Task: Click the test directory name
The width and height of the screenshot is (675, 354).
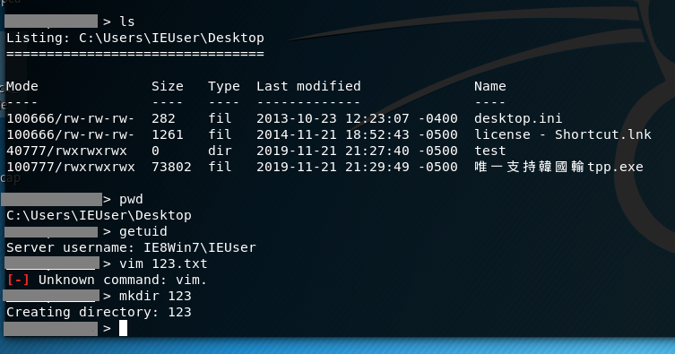Action: tap(490, 151)
